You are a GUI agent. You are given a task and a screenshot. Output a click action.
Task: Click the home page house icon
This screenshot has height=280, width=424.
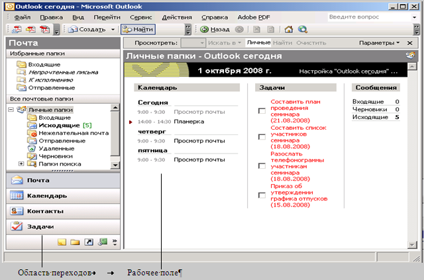pyautogui.click(x=289, y=29)
